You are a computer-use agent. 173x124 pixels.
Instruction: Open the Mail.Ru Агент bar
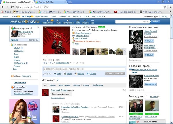pyautogui.click(x=151, y=122)
